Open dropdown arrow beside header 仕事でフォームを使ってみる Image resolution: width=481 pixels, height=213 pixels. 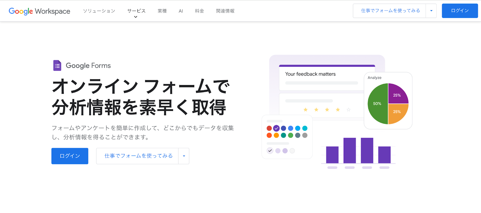point(431,11)
